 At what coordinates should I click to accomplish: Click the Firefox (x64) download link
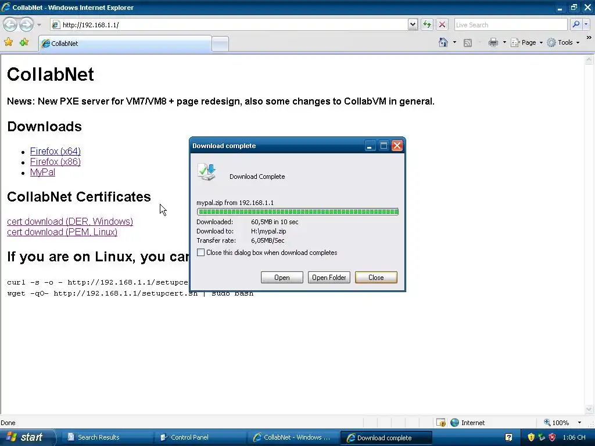coord(55,151)
